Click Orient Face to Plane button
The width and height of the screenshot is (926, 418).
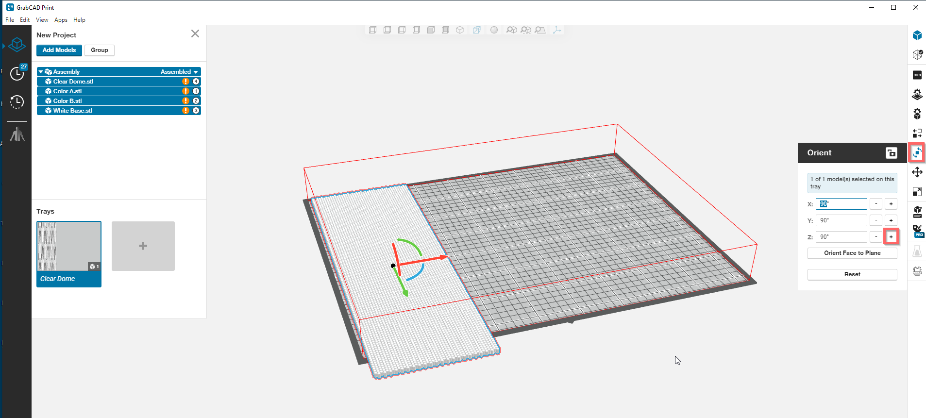[852, 253]
